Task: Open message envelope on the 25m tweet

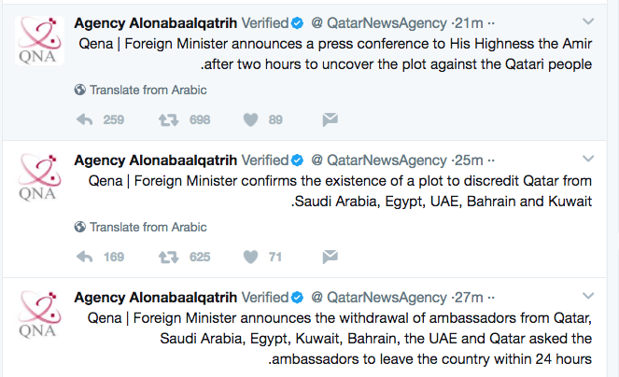Action: (x=330, y=257)
